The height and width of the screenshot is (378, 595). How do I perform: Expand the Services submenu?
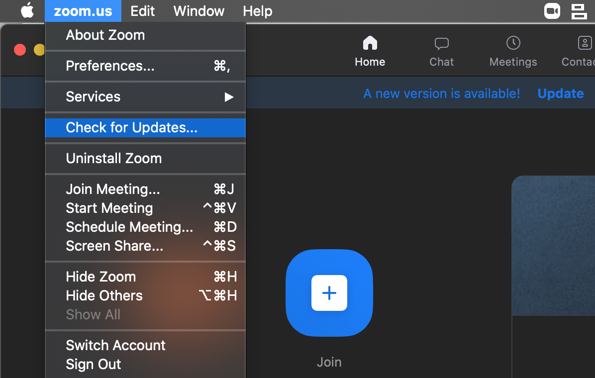click(x=145, y=97)
